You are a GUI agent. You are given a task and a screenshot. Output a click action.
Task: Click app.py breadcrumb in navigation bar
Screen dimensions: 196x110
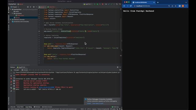tap(21, 4)
